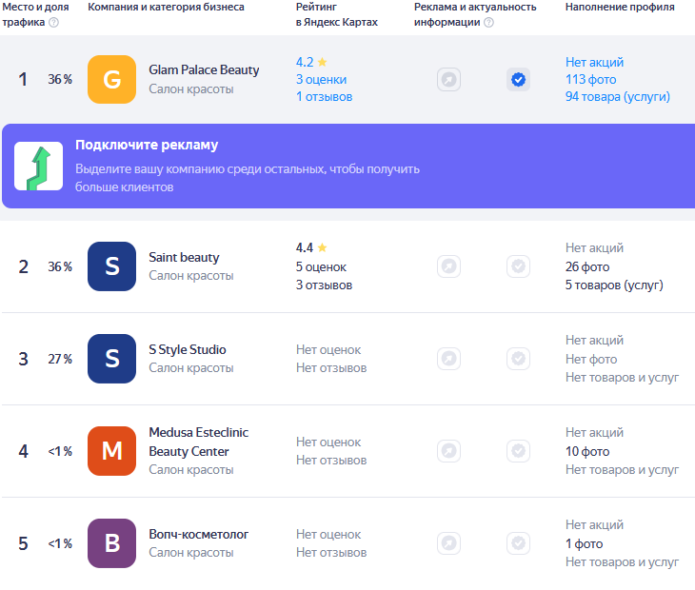Click the blue 'Нет акций' link
The width and height of the screenshot is (695, 590).
[594, 62]
